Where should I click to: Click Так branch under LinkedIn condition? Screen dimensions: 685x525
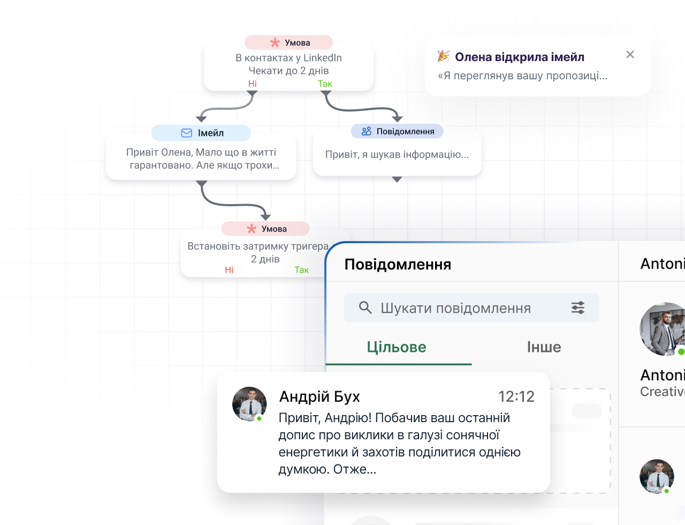(325, 84)
